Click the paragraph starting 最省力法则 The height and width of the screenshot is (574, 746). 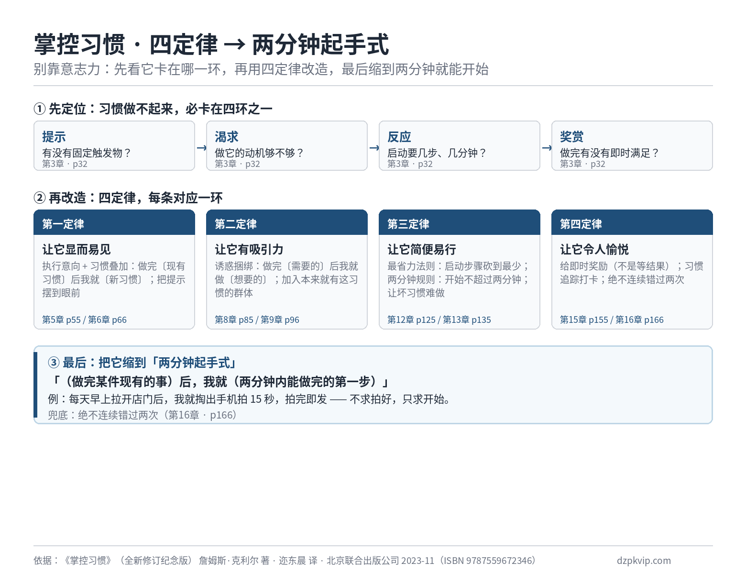click(x=459, y=279)
